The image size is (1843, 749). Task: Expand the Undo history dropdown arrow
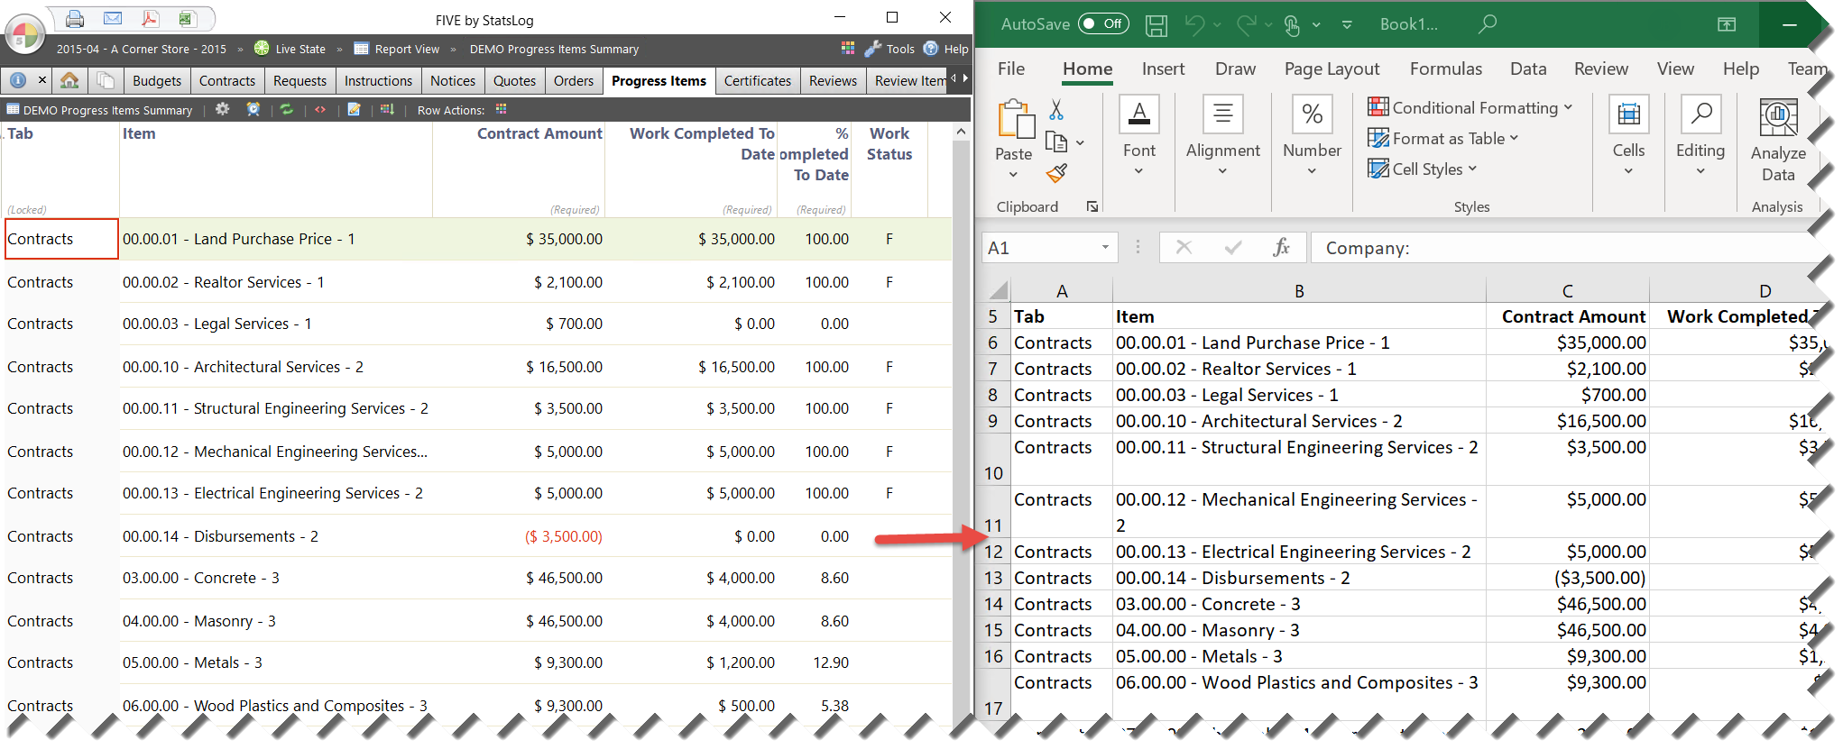pyautogui.click(x=1218, y=25)
